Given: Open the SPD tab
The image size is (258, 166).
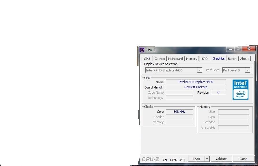Looking at the screenshot, I should click(x=205, y=59).
